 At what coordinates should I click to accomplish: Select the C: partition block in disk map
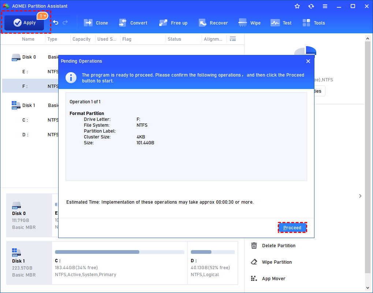[120, 263]
